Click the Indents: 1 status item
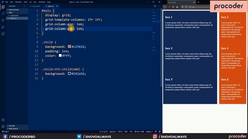248x139 pixels. (x=149, y=132)
